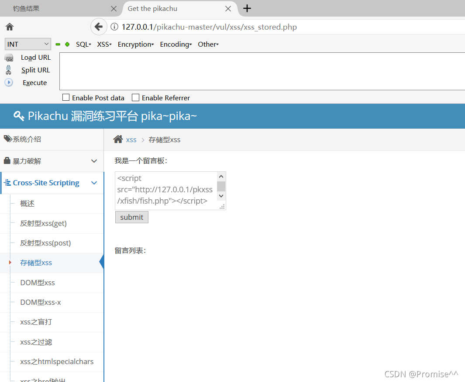Switch to the Get the pikachu tab

point(179,9)
